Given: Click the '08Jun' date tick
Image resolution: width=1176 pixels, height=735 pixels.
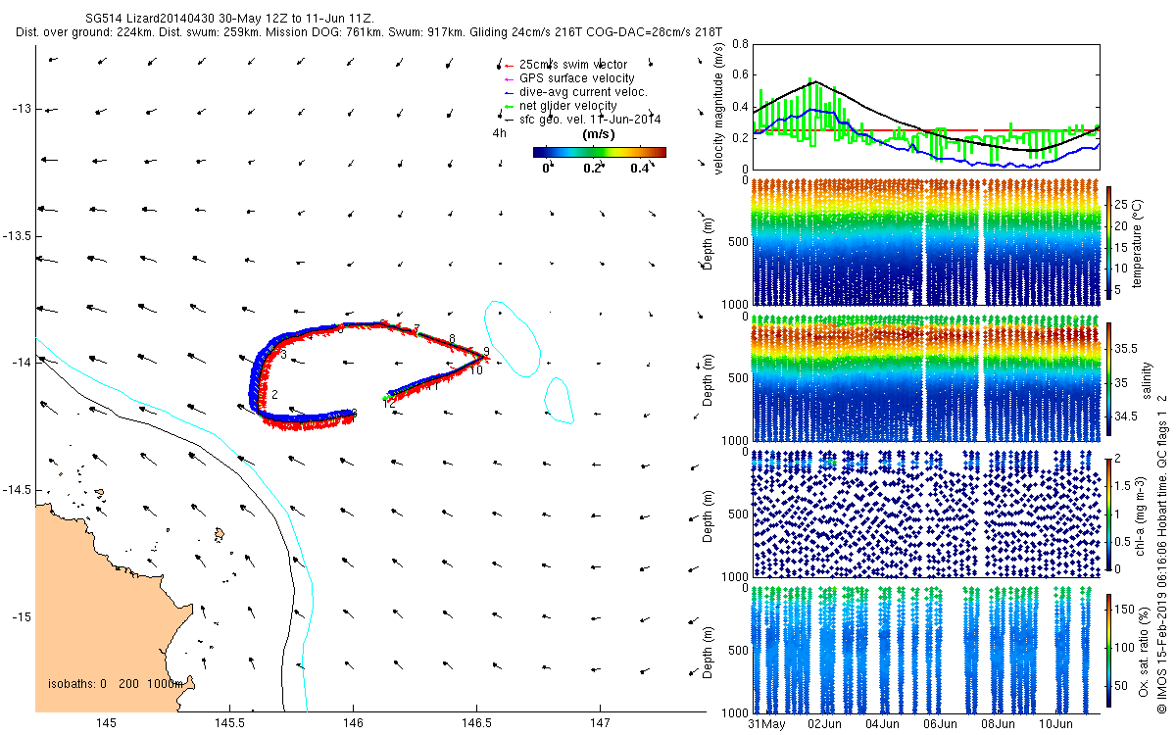Looking at the screenshot, I should click(998, 724).
